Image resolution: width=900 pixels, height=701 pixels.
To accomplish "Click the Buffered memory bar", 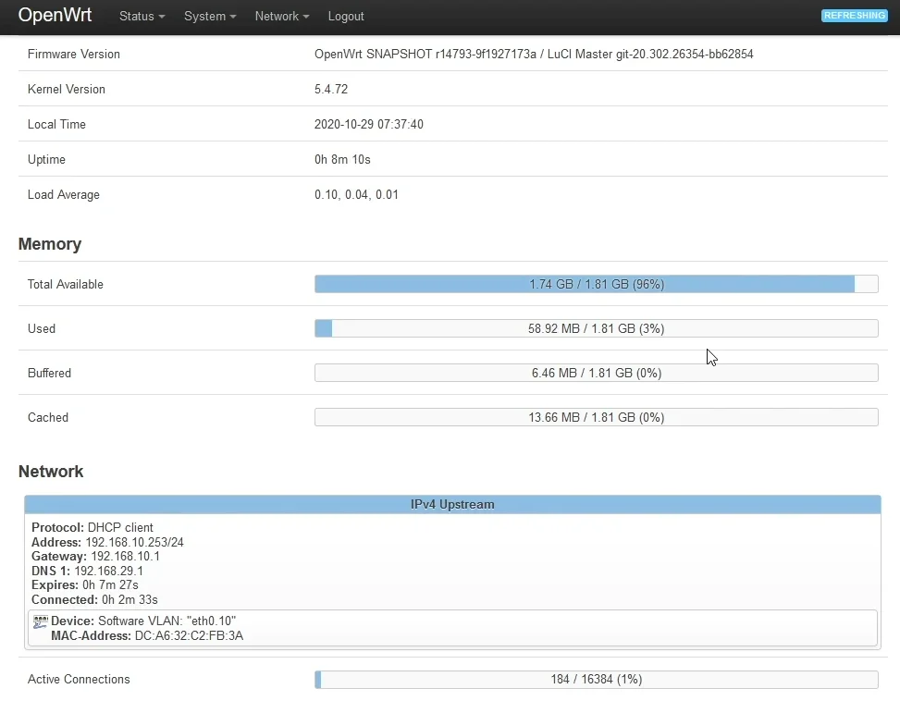I will 597,373.
